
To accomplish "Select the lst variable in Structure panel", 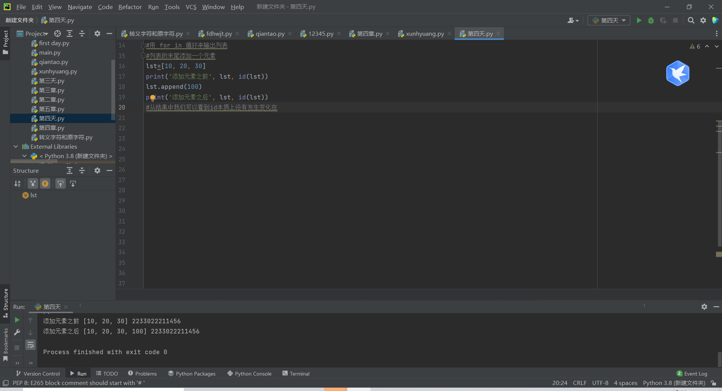I will point(32,195).
